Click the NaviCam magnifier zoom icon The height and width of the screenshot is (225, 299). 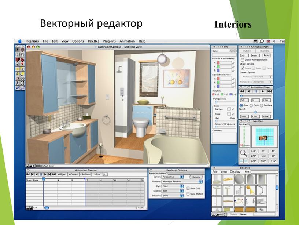[243, 153]
